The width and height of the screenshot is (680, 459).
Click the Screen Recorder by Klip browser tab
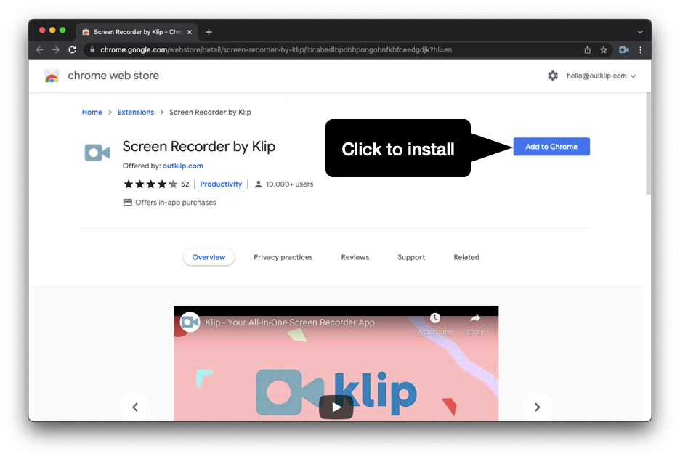(x=137, y=32)
